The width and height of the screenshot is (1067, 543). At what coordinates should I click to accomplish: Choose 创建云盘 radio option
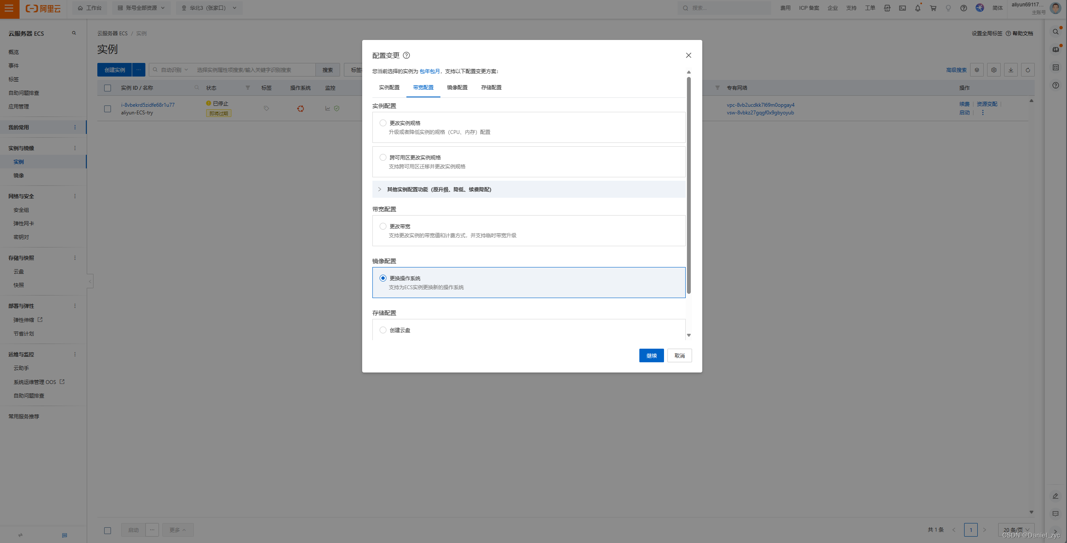[383, 330]
